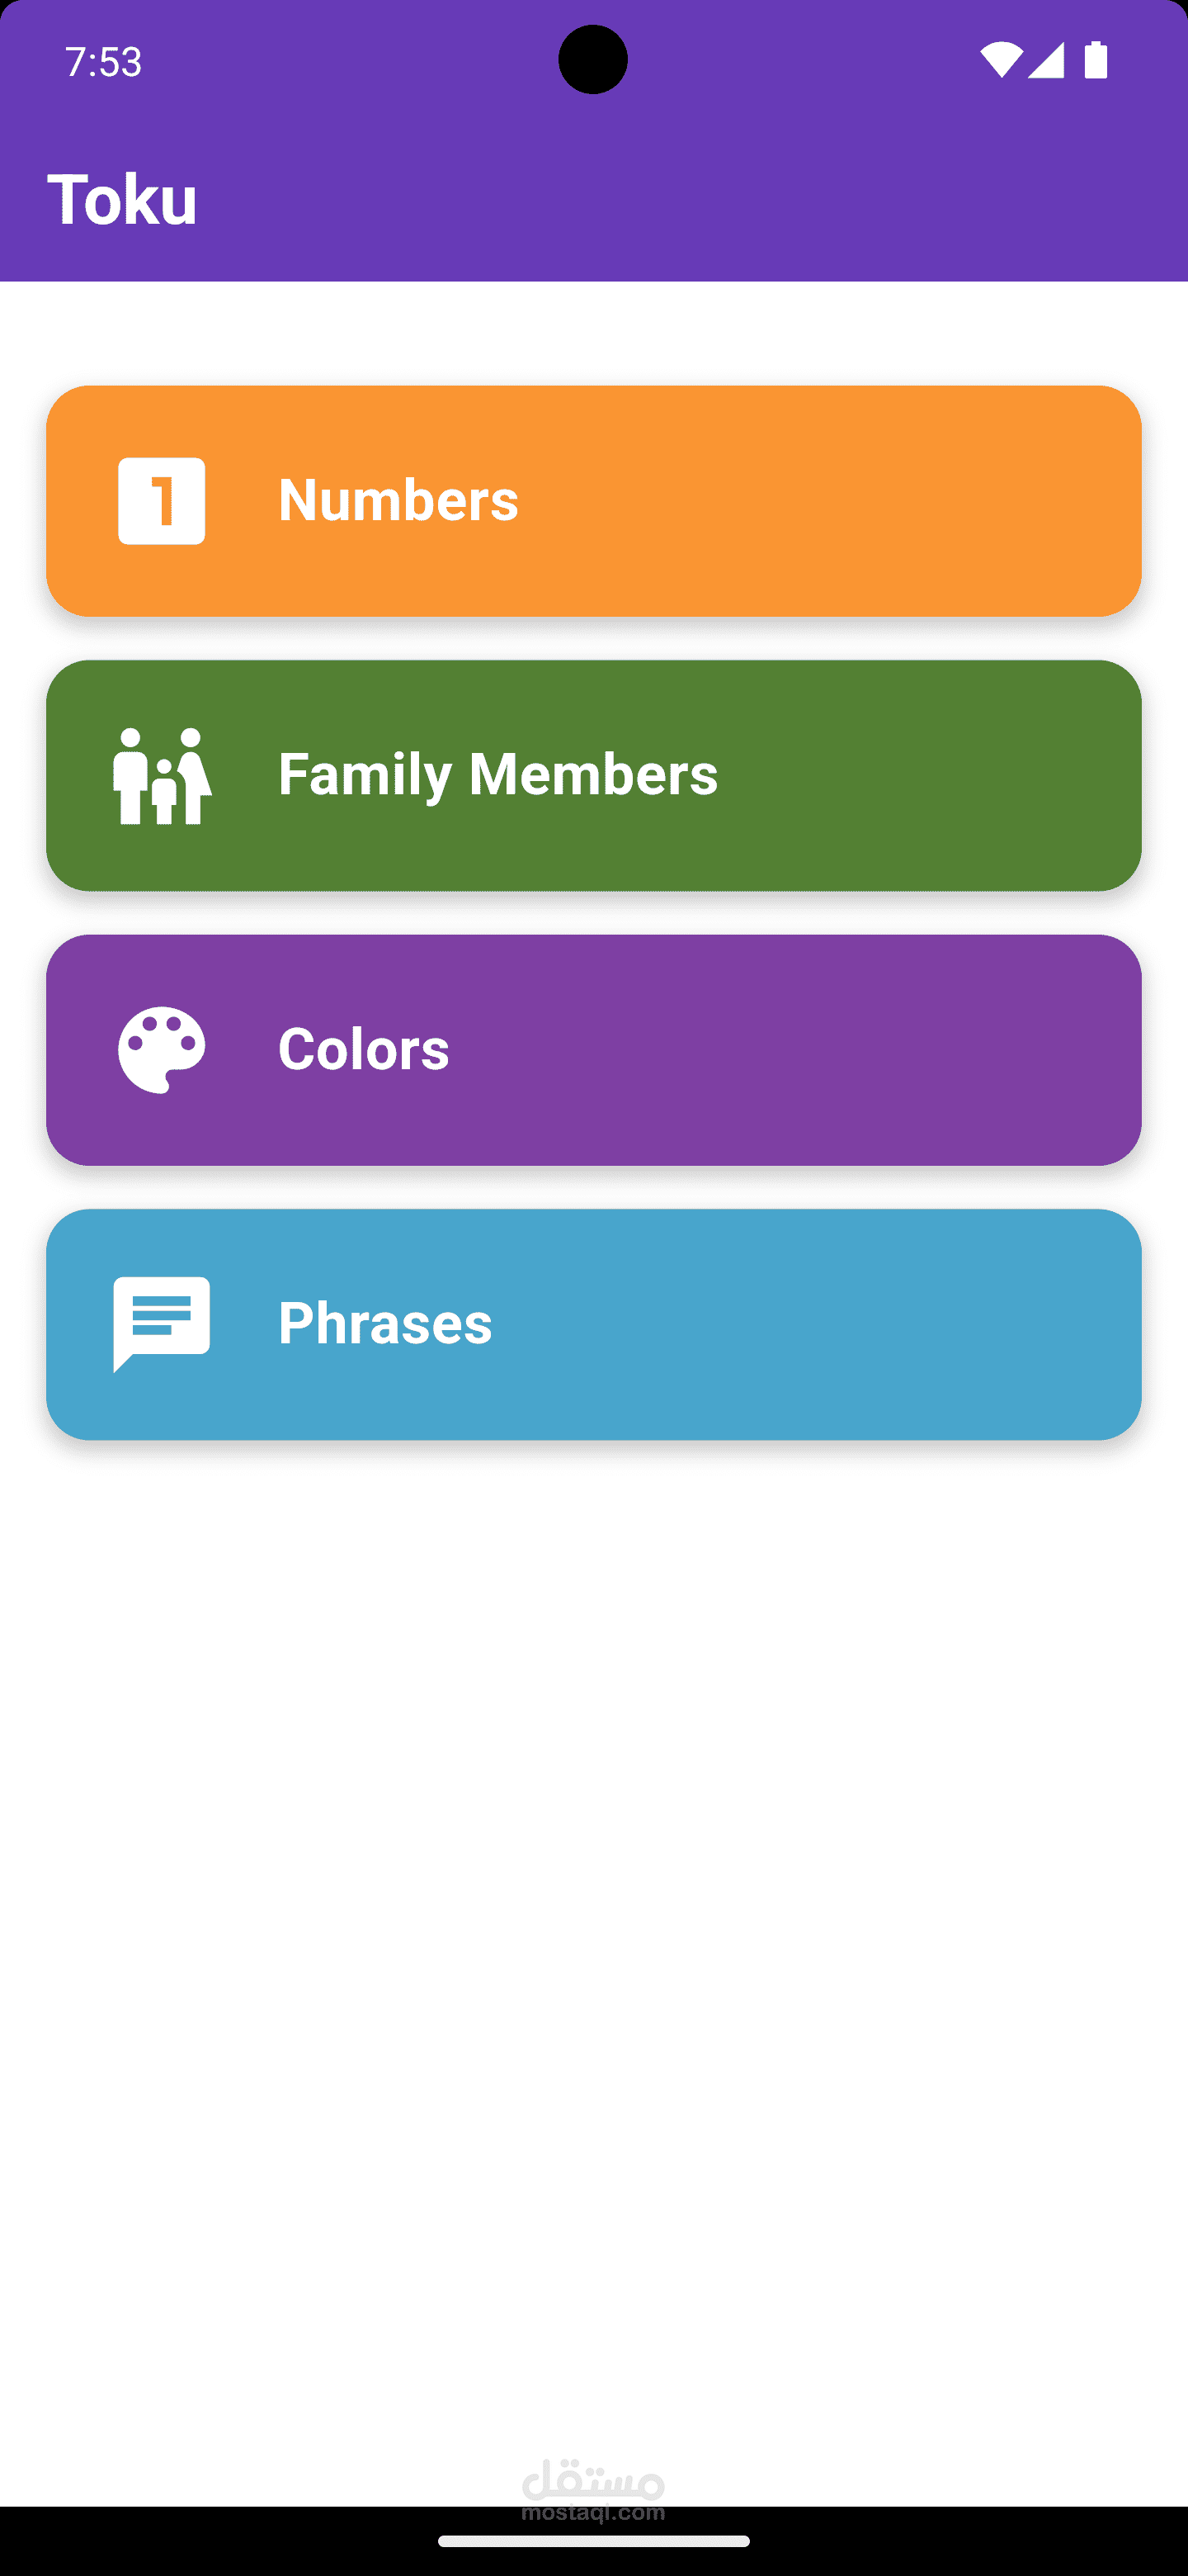Click the mostaql.com watermark
This screenshot has height=2576, width=1188.
coord(593,2490)
